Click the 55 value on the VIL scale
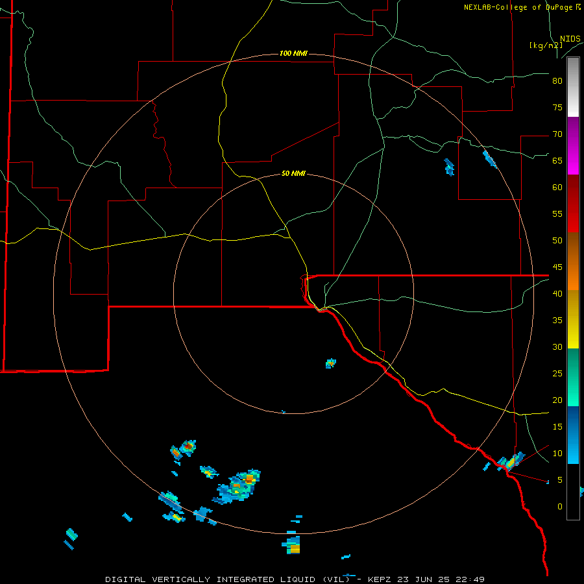This screenshot has height=584, width=584. [x=557, y=213]
